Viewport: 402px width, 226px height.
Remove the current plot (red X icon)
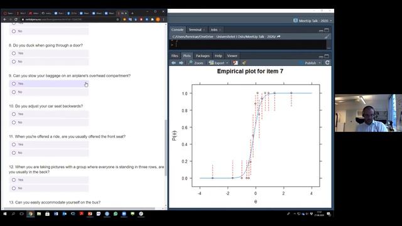[235, 63]
